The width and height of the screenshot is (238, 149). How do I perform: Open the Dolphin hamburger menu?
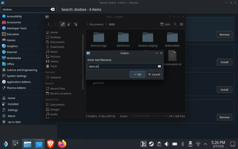coord(181,24)
